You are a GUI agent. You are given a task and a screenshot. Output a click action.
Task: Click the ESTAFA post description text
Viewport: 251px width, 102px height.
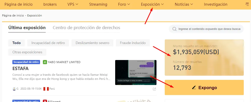[61, 77]
